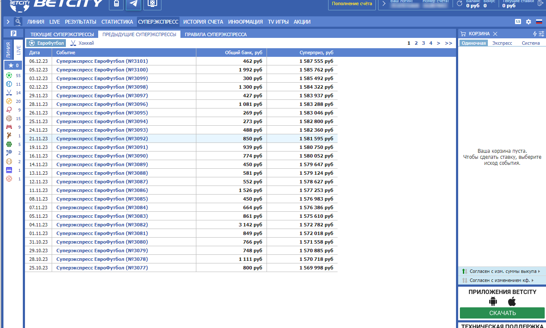Open Суперэкспресс ЕвроФутбол №3077 link
The width and height of the screenshot is (546, 328).
point(102,268)
